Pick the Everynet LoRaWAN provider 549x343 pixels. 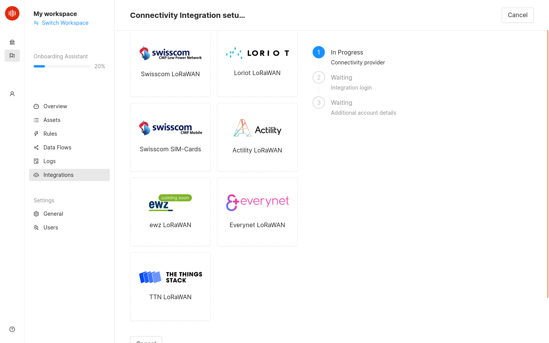pyautogui.click(x=257, y=212)
